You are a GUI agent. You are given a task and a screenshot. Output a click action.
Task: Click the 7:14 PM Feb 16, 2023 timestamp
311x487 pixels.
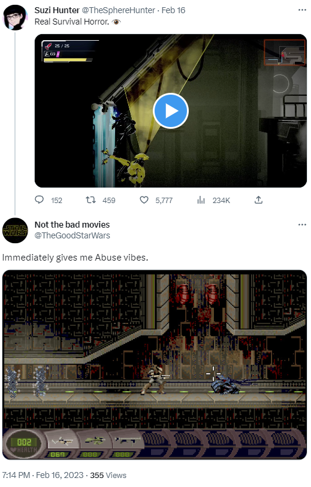point(43,475)
